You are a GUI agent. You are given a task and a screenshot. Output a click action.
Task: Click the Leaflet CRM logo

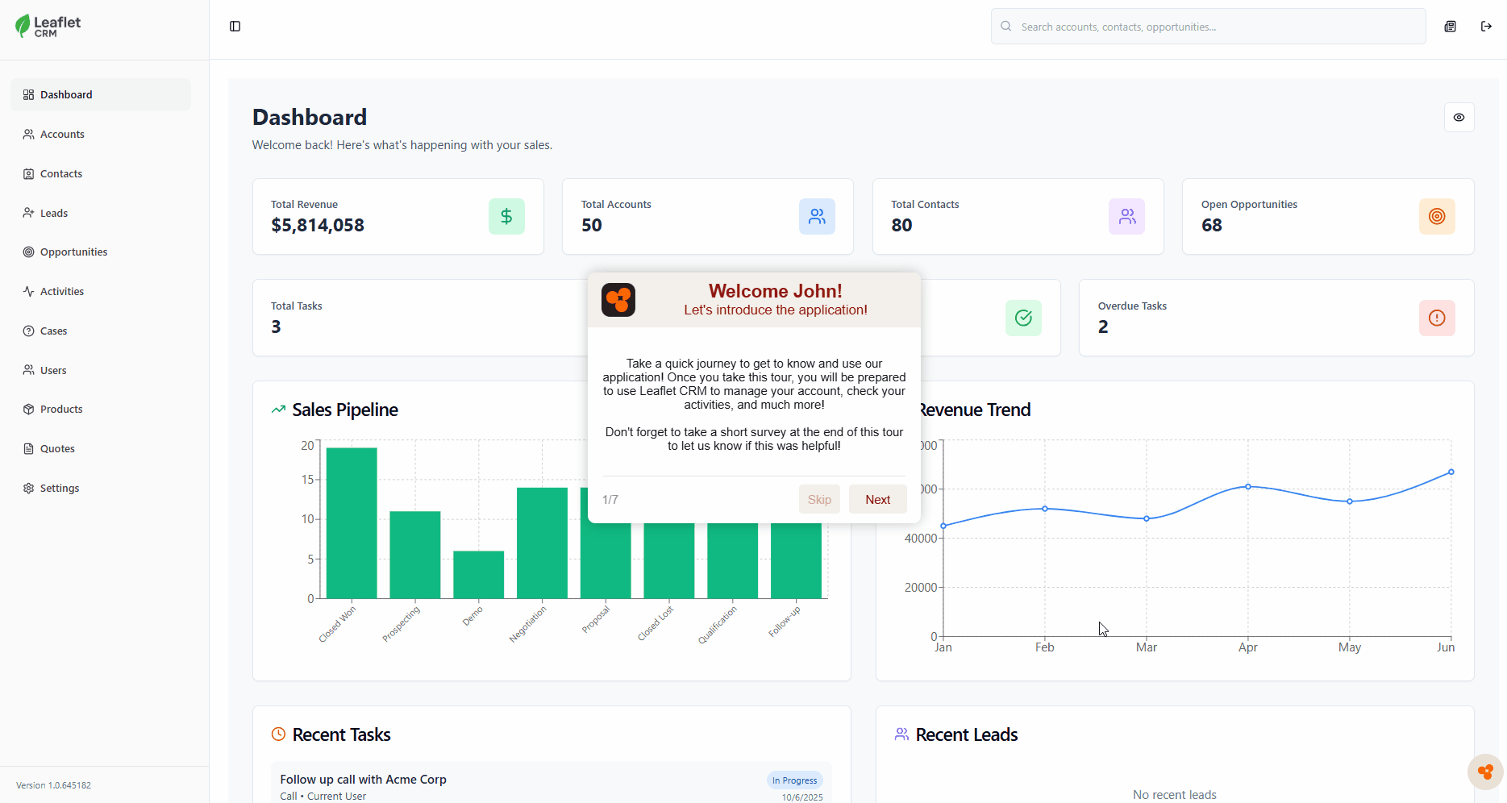48,27
